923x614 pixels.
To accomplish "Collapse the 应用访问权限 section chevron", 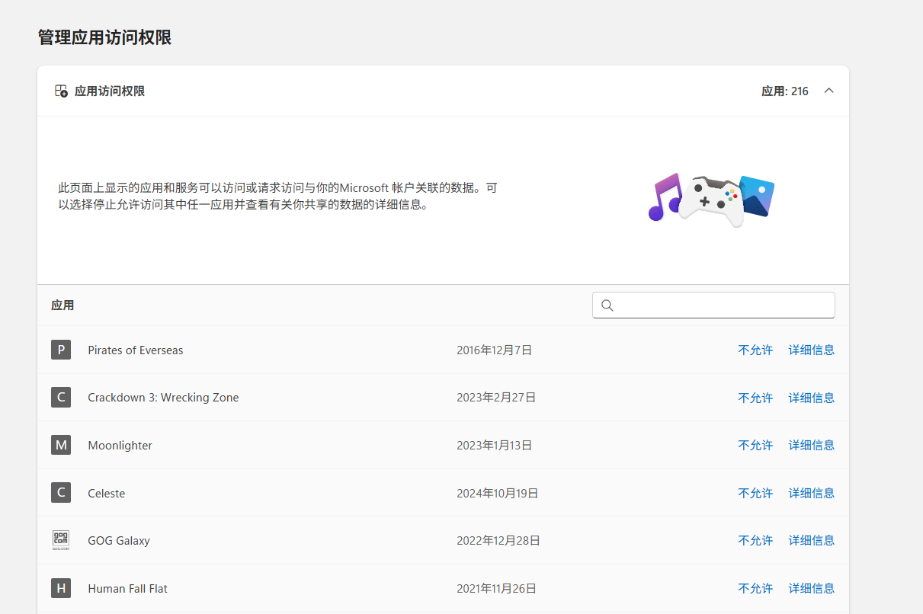I will [829, 91].
